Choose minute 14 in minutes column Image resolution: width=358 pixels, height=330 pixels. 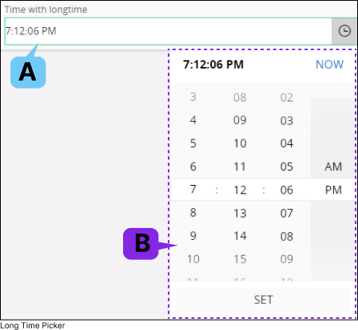(240, 236)
